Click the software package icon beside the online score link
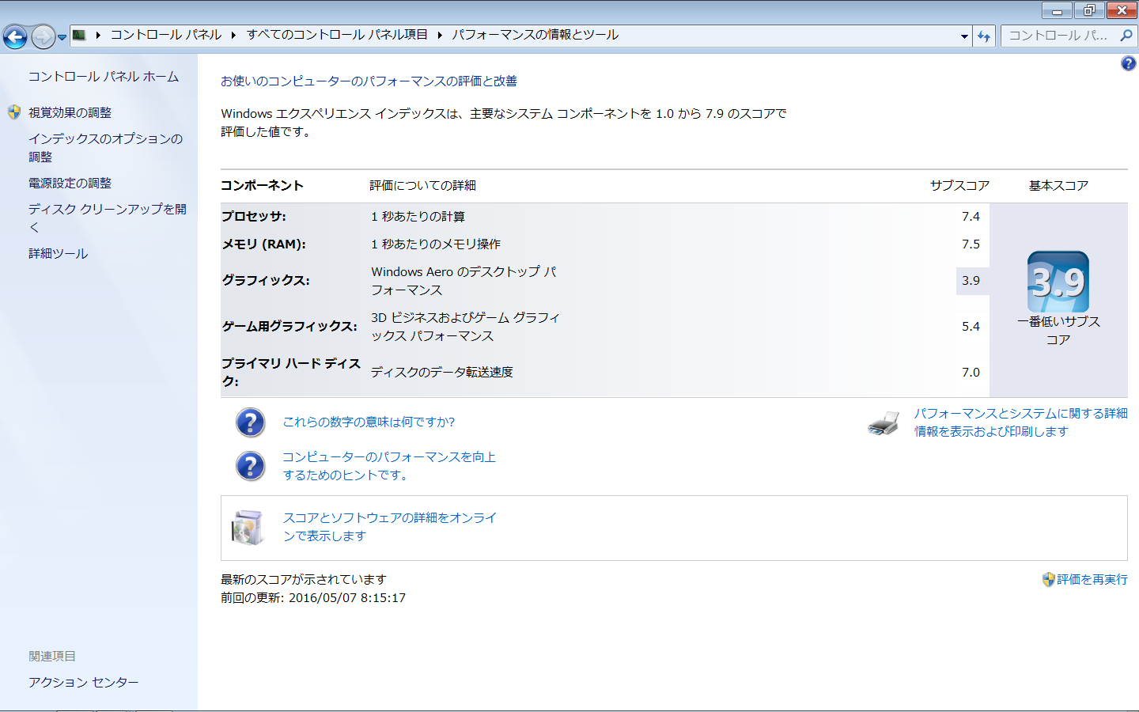Screen dimensions: 1139x712 pyautogui.click(x=247, y=525)
